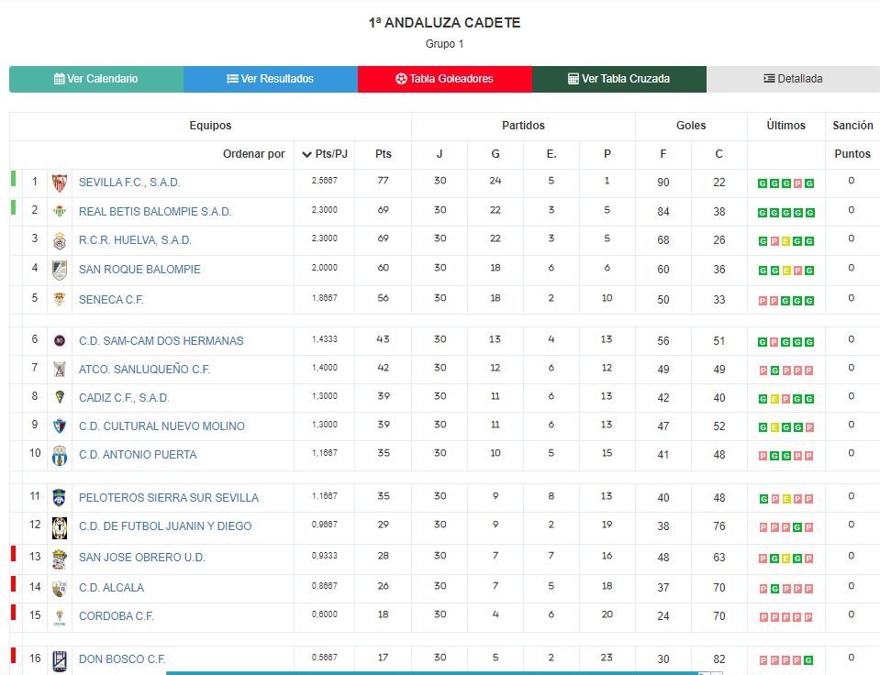Open C.D. SAM-CAM DOS HERMANAS link
The height and width of the screenshot is (675, 880).
[x=162, y=340]
